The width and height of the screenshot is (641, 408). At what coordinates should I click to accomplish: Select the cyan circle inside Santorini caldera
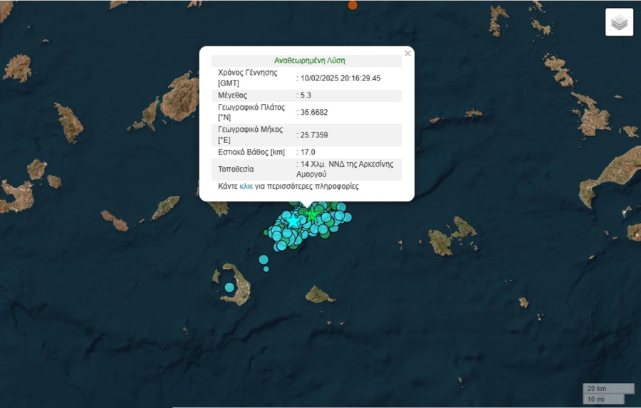coord(229,287)
